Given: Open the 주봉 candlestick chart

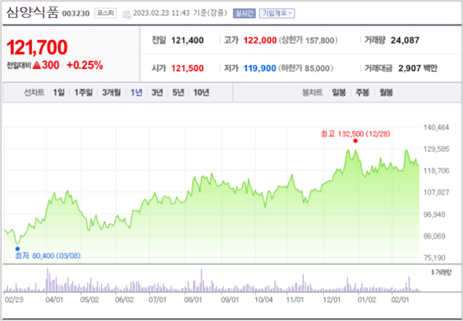Looking at the screenshot, I should coord(363,93).
